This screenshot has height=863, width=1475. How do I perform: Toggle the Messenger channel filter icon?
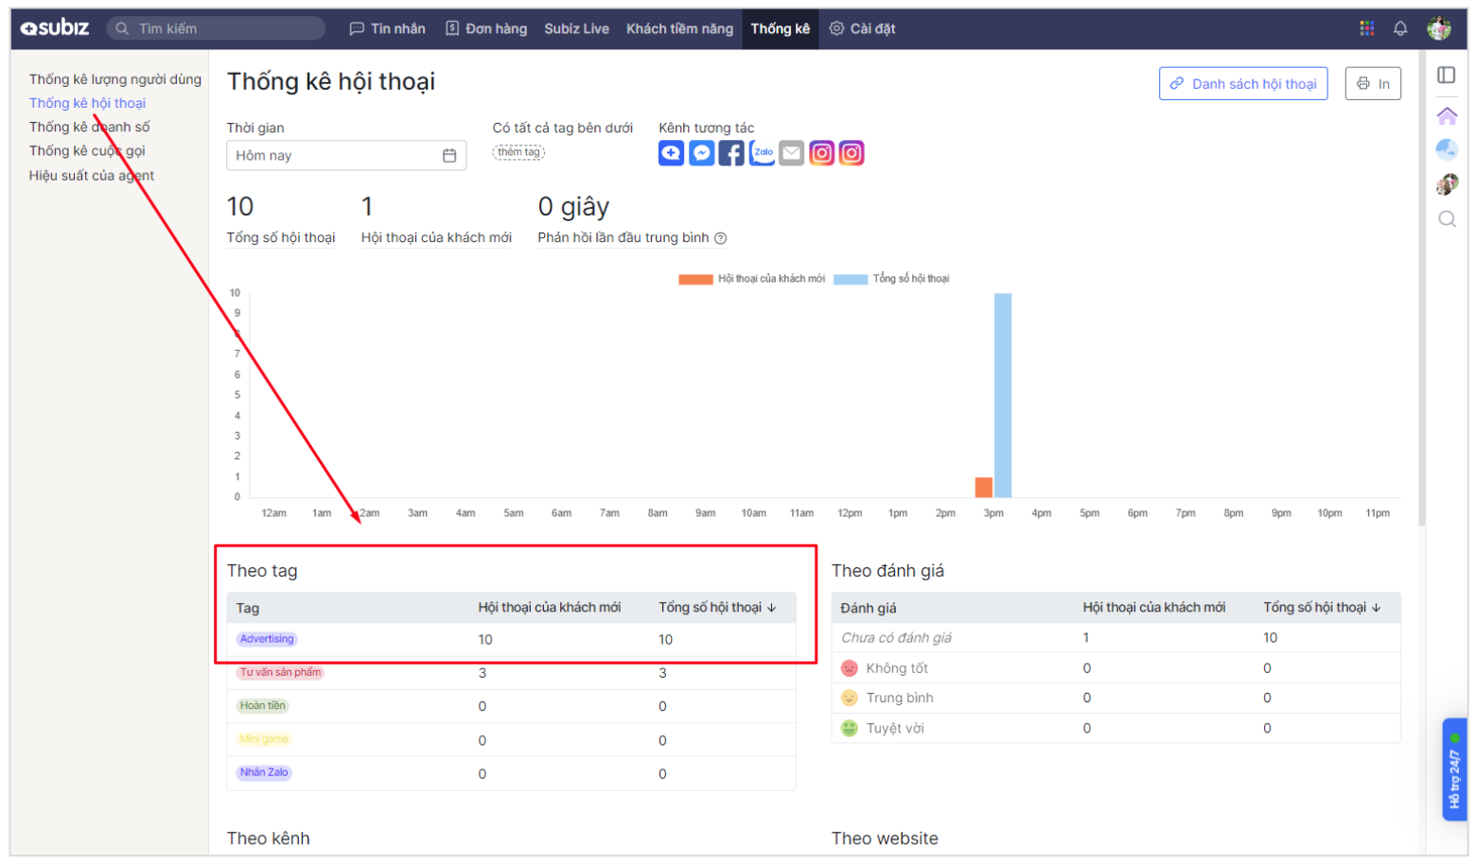click(701, 153)
